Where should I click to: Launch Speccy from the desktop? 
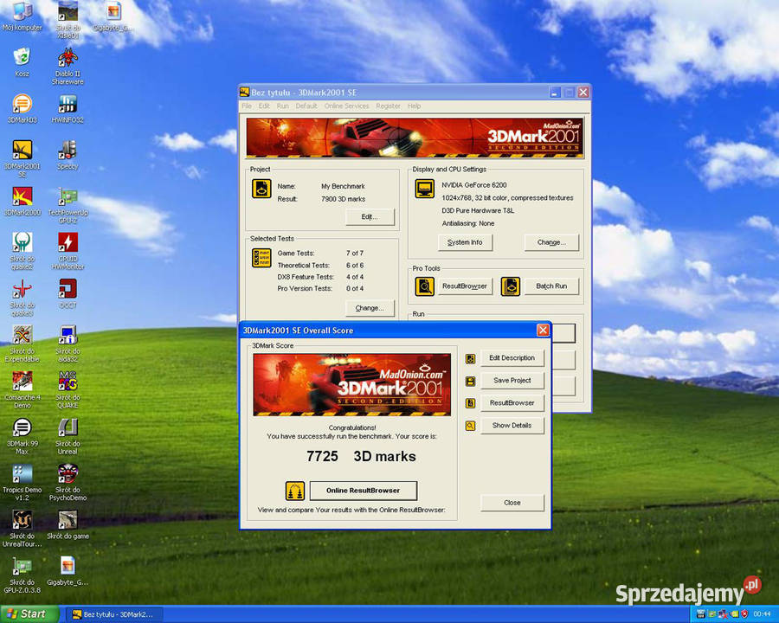[68, 151]
